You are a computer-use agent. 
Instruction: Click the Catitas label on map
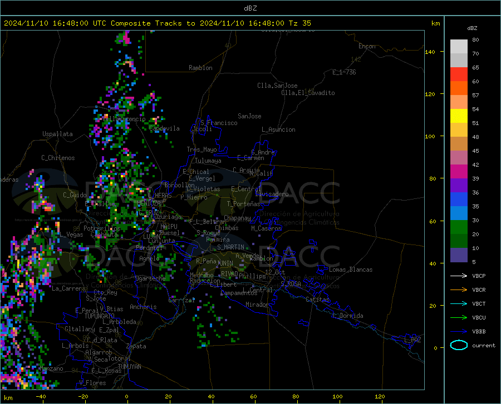point(317,300)
